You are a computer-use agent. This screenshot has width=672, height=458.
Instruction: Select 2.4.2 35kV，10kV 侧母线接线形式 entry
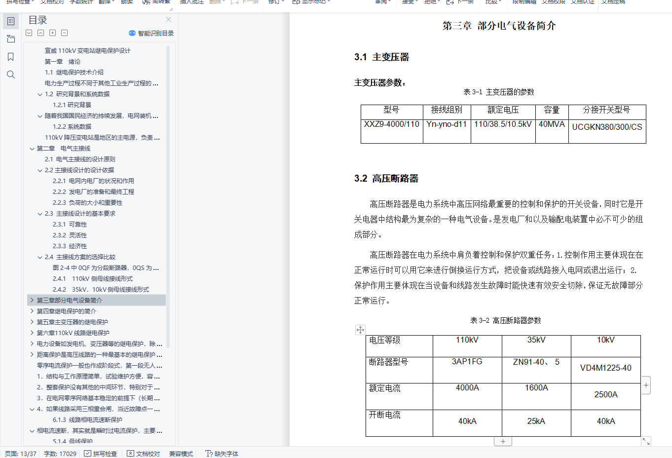(101, 290)
